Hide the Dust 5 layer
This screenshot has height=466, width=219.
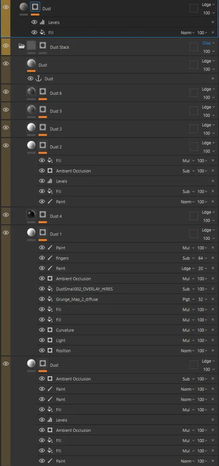(x=6, y=109)
